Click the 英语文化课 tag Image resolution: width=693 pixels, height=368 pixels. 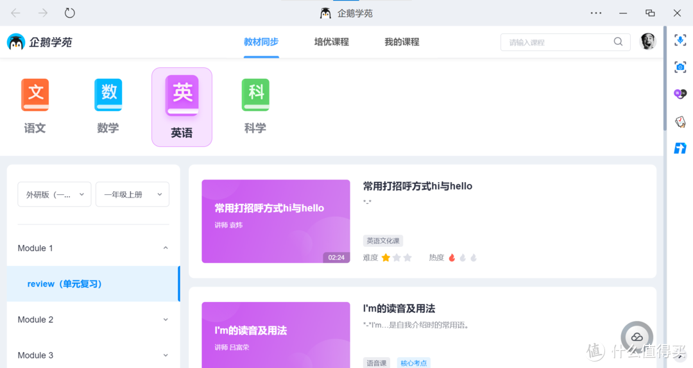383,241
